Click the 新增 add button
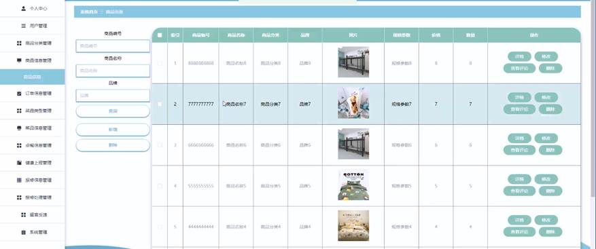The height and width of the screenshot is (249, 596). 113,130
